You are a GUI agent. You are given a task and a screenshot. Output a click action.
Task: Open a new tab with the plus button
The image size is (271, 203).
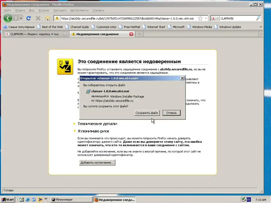(139, 34)
